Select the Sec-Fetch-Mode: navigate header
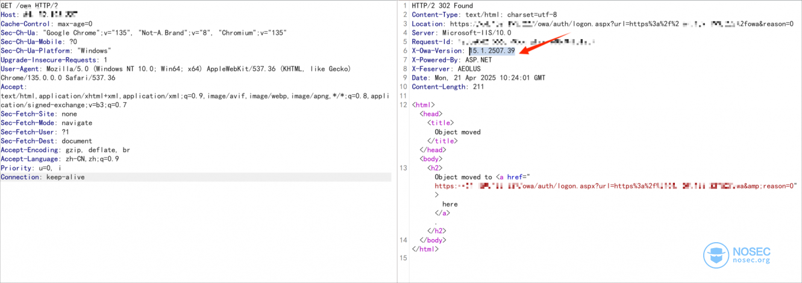The width and height of the screenshot is (802, 283). click(46, 123)
